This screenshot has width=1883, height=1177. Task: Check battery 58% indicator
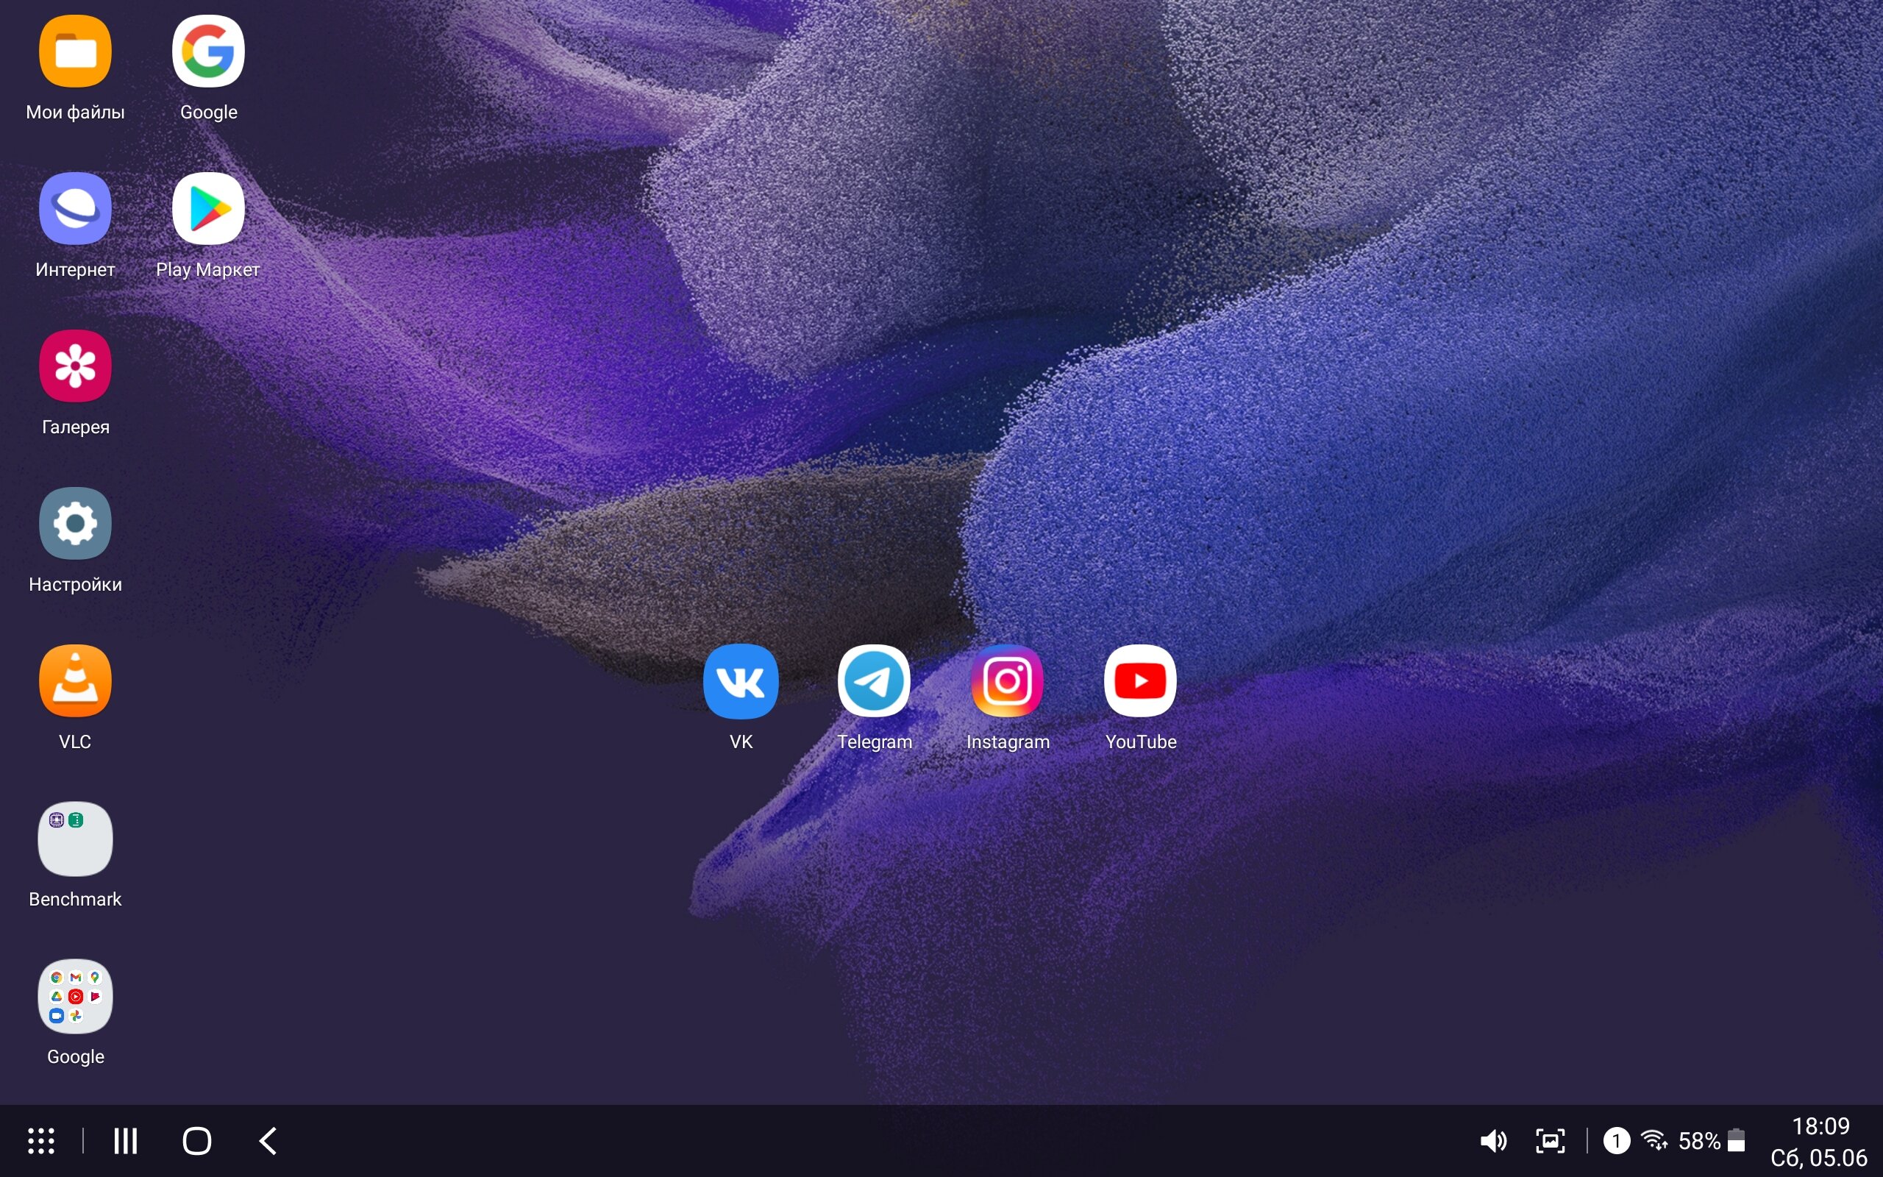(1711, 1141)
